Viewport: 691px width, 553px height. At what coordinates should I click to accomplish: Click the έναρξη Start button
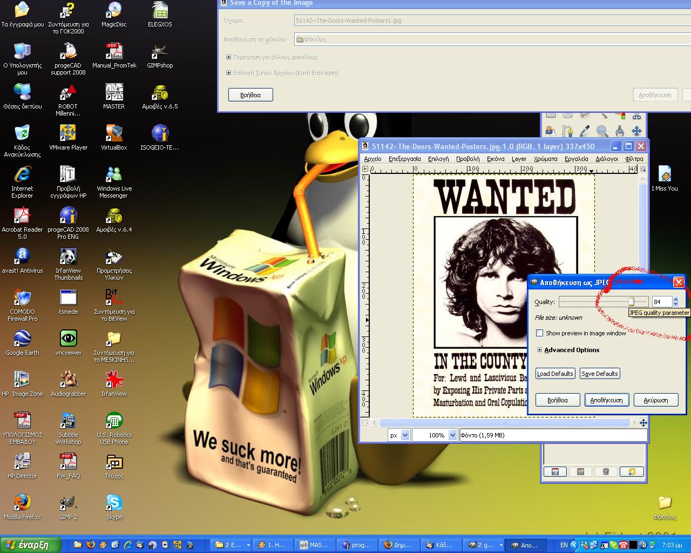click(x=30, y=545)
